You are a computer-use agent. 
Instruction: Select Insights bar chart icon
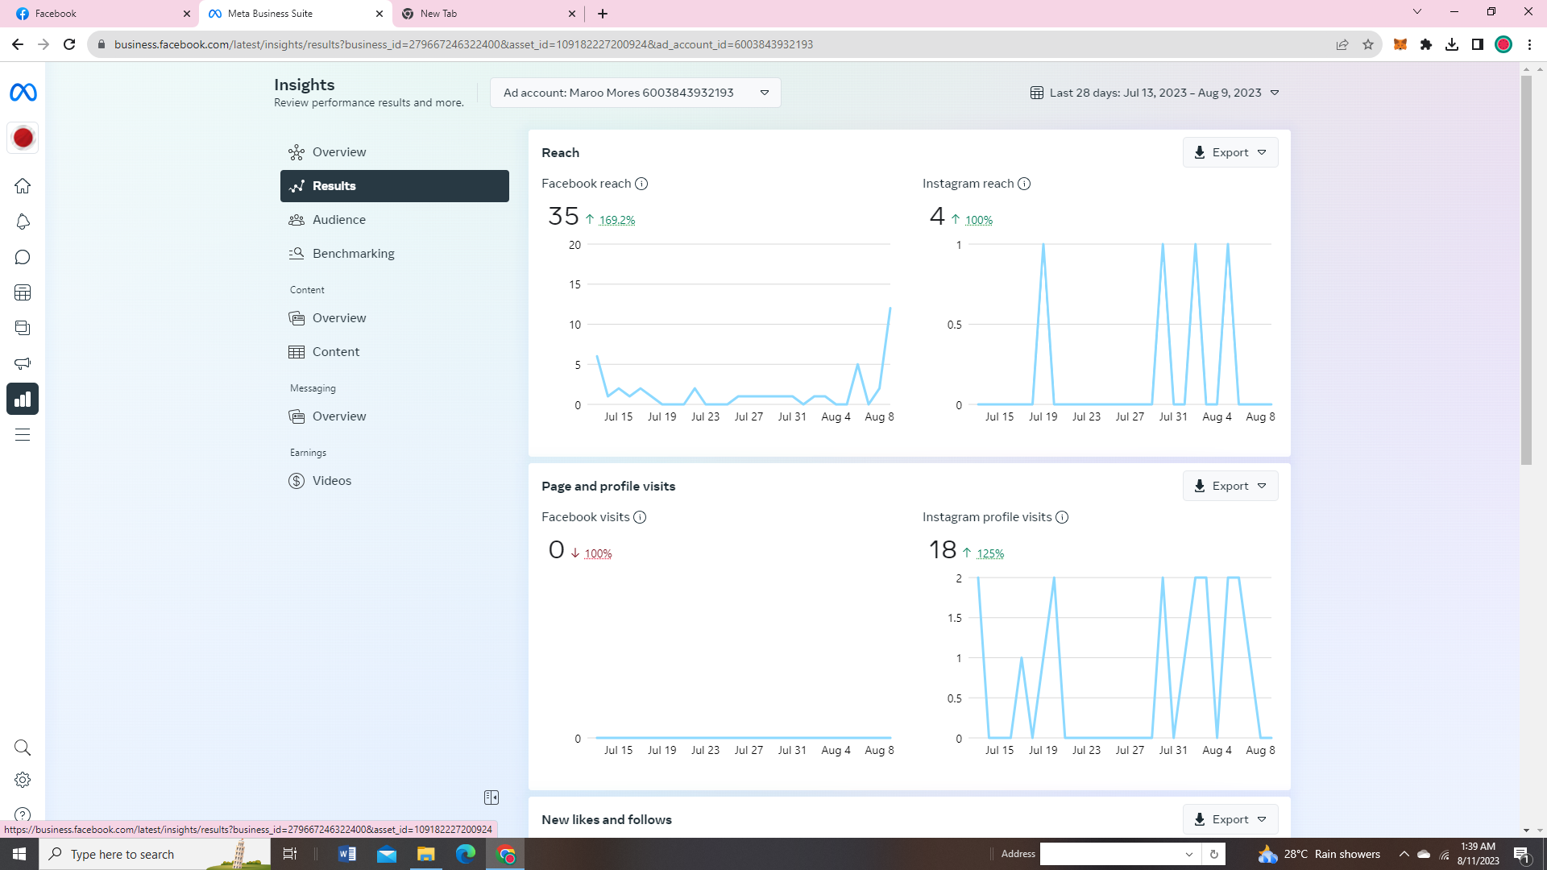(x=23, y=399)
